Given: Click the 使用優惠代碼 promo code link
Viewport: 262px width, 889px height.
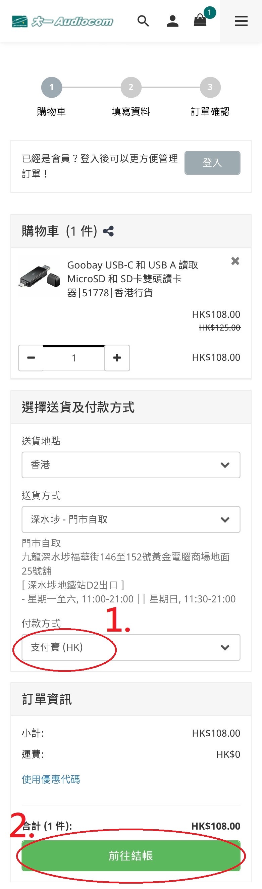Looking at the screenshot, I should click(51, 779).
